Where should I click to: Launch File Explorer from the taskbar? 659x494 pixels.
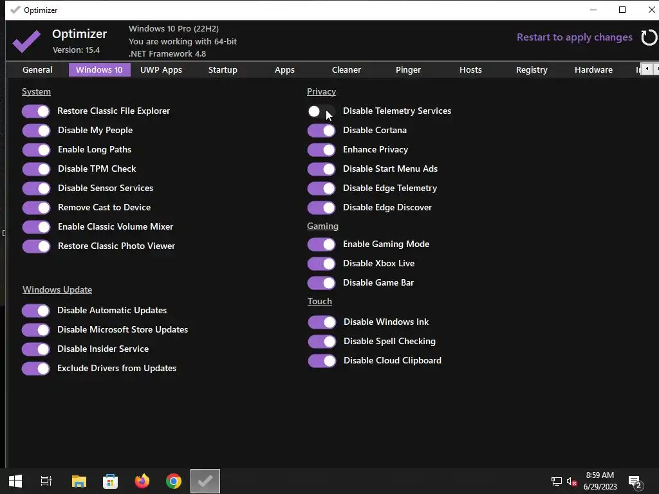pos(79,481)
